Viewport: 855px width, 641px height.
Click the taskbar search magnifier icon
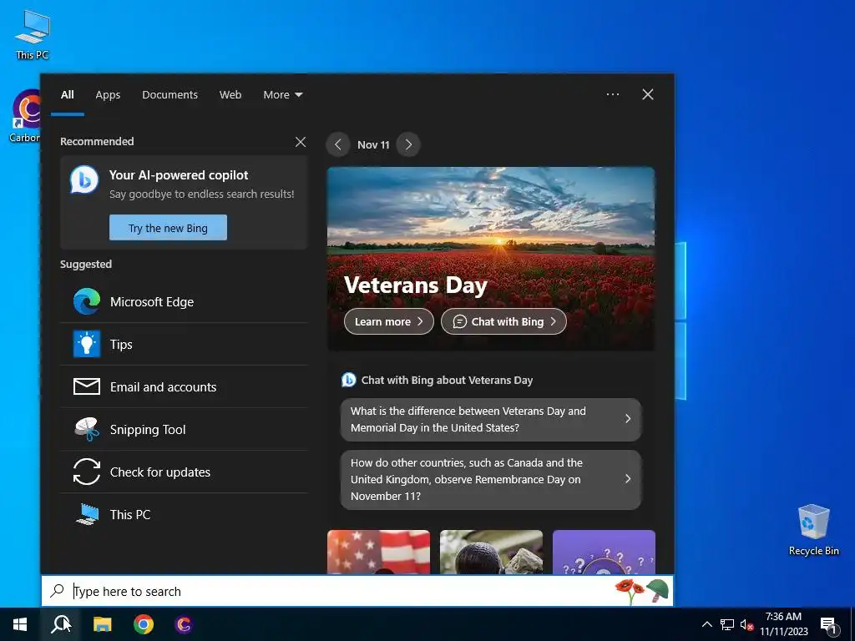coord(60,624)
